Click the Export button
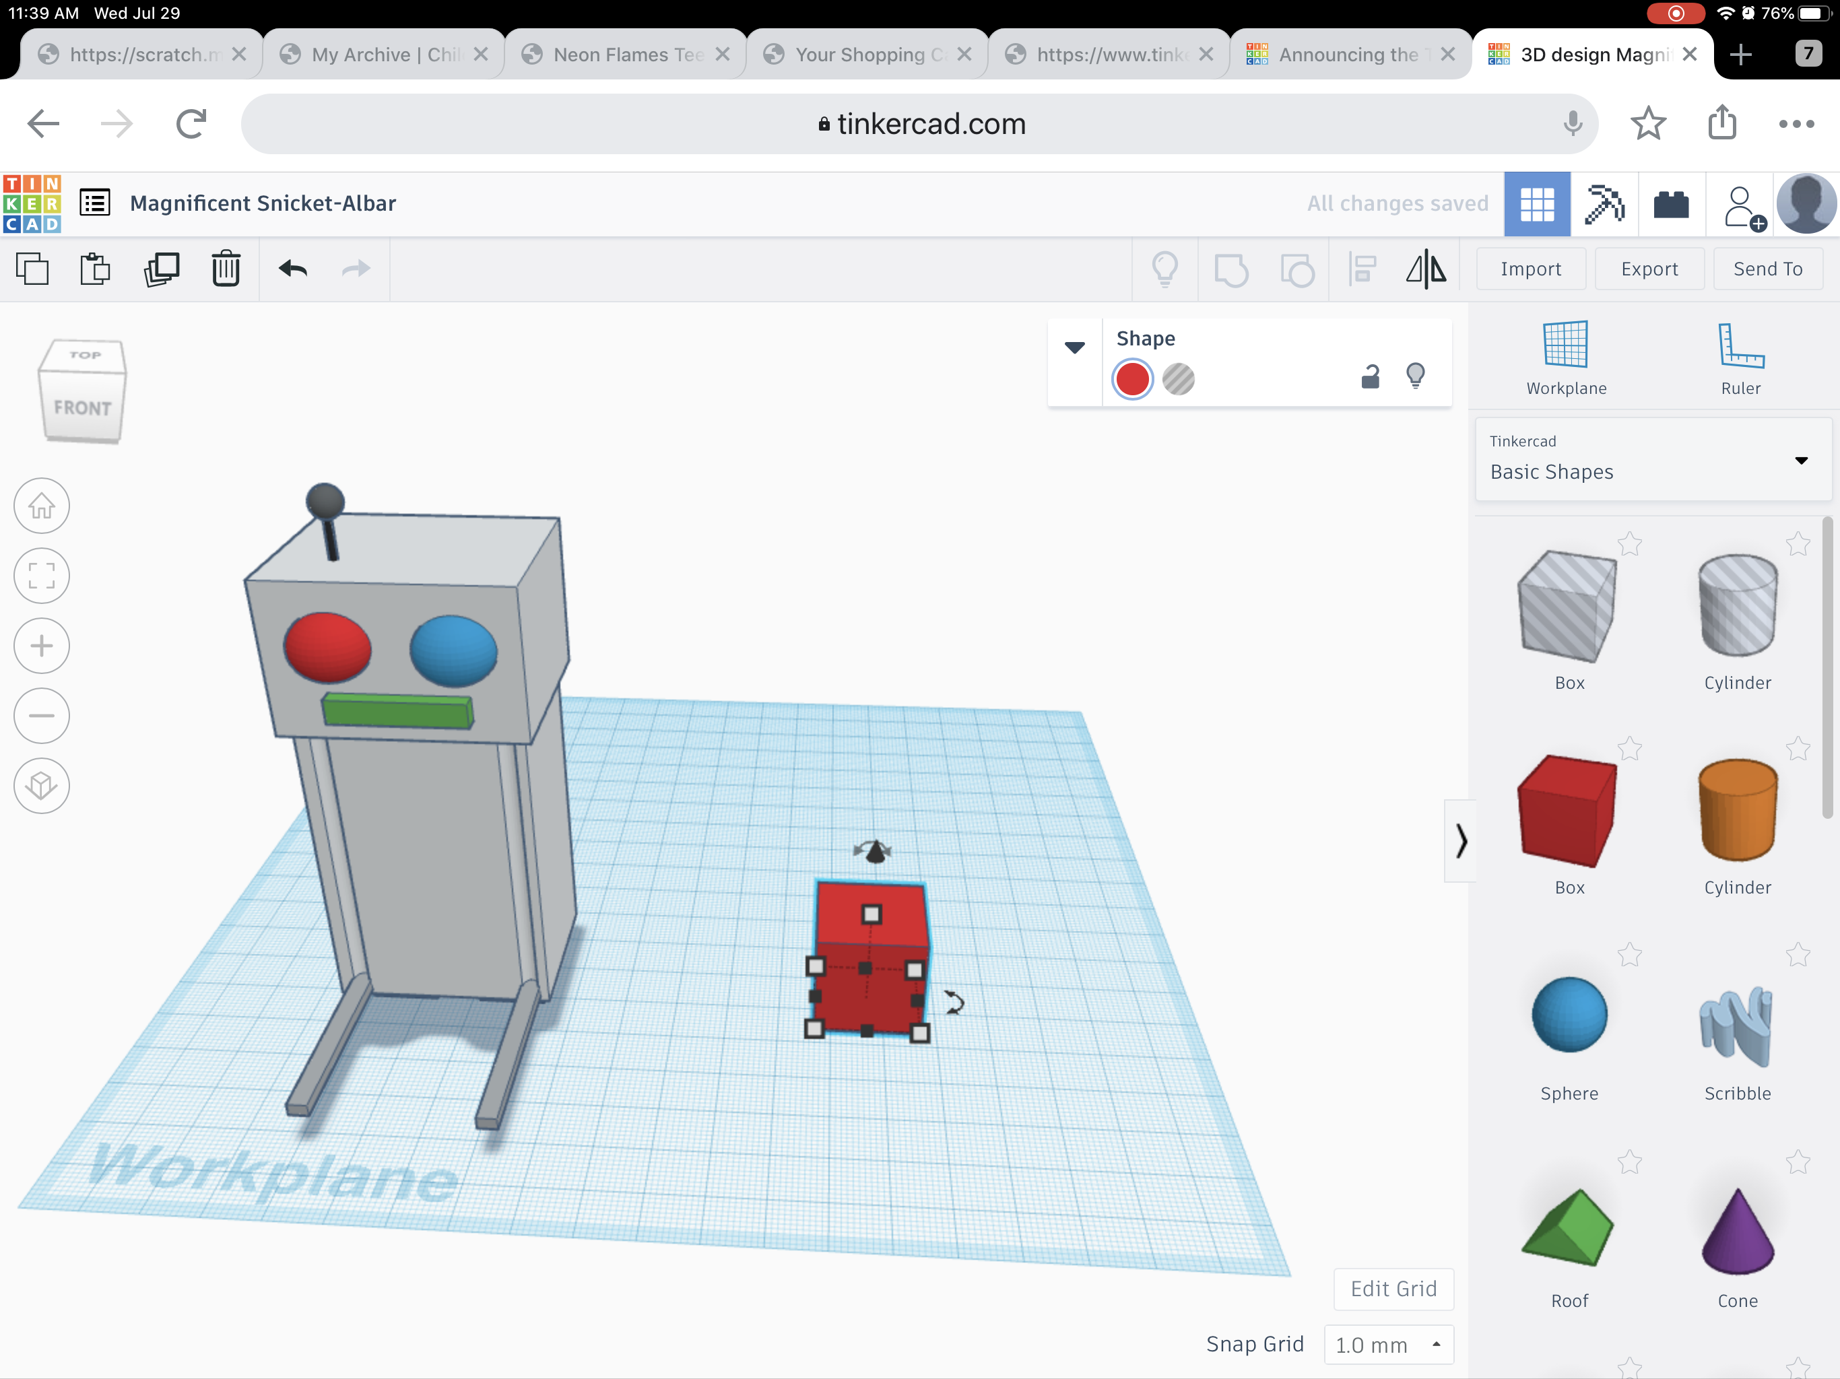 coord(1649,269)
